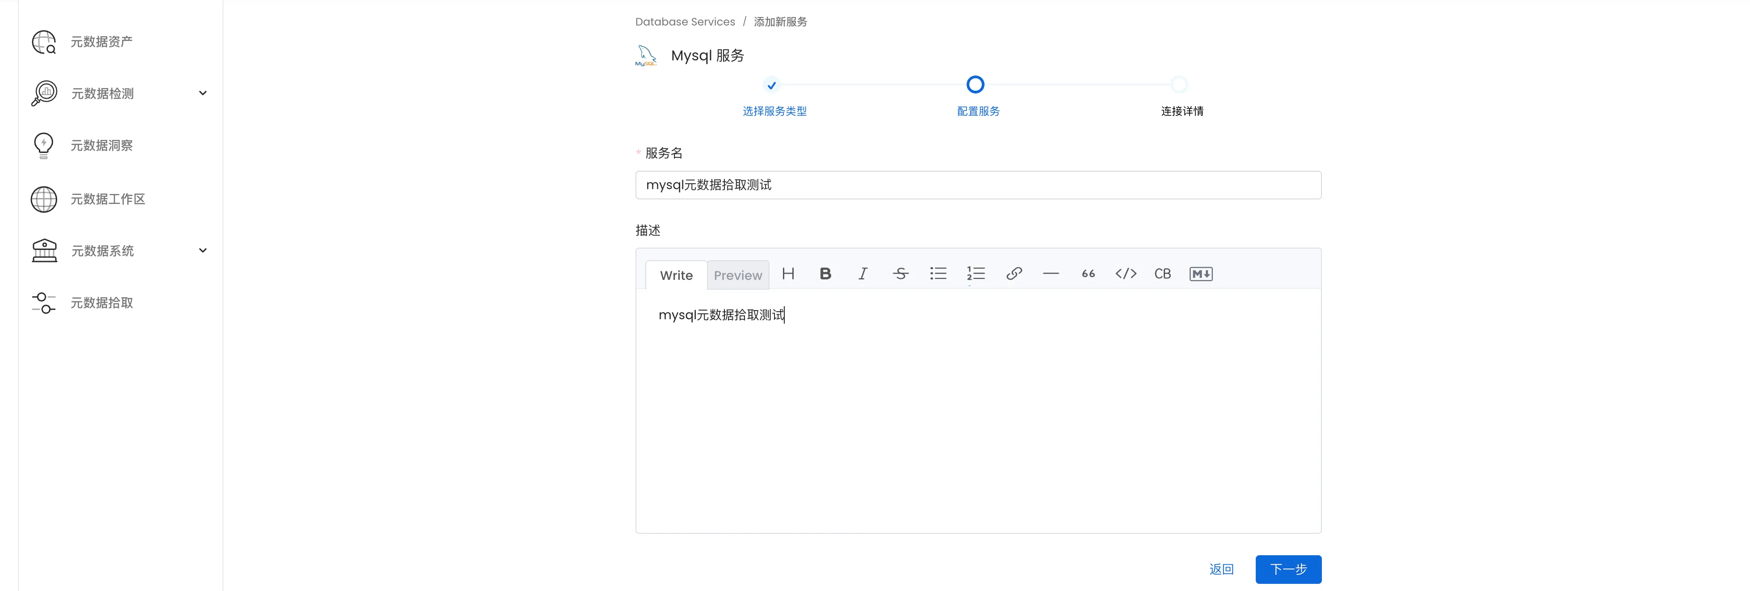This screenshot has width=1750, height=591.
Task: Click the strikethrough icon
Action: (x=901, y=274)
